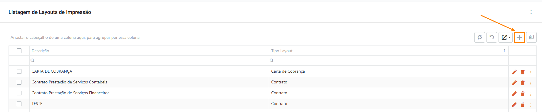Open more options for CARTA DE COBRANÇA row

point(531,72)
